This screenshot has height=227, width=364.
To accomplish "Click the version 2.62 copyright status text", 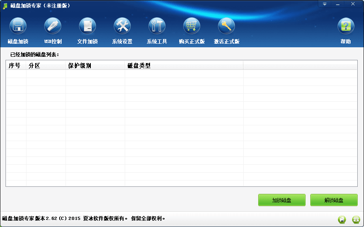I will click(x=84, y=218).
